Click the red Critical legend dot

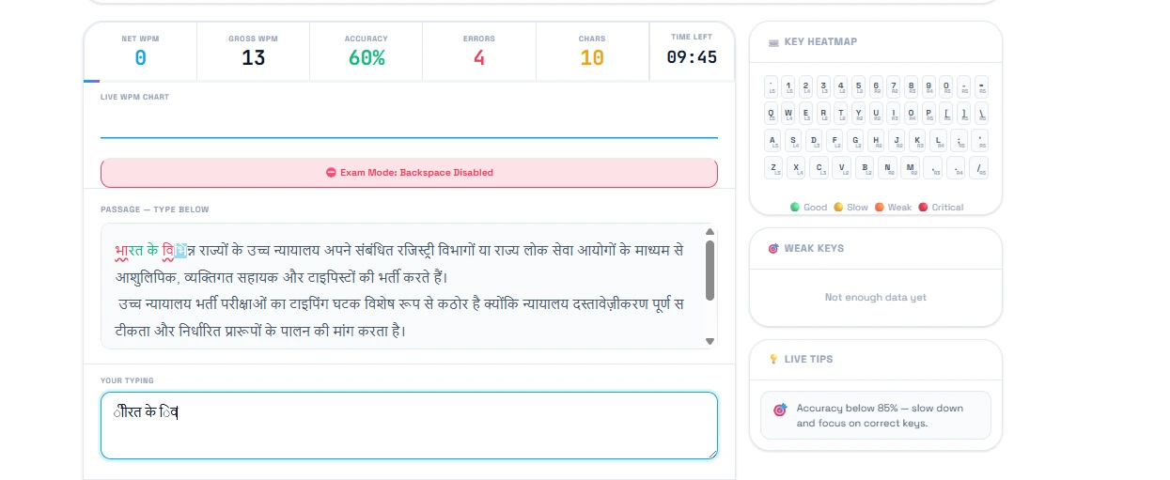923,207
